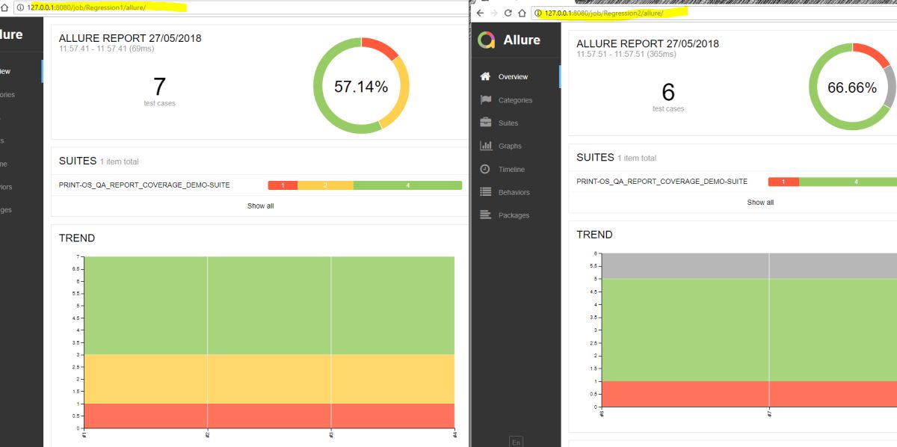Viewport: 897px width, 447px height.
Task: Click site info icon in Regression1 address bar
Action: 19,7
